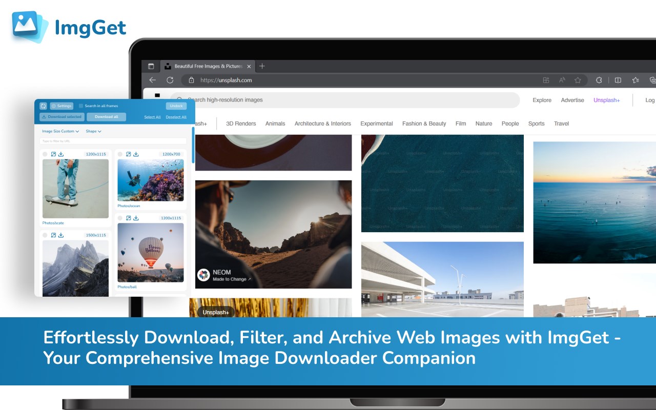Screen dimensions: 656x410
Task: Download the hot air balloon image
Action: [136, 218]
